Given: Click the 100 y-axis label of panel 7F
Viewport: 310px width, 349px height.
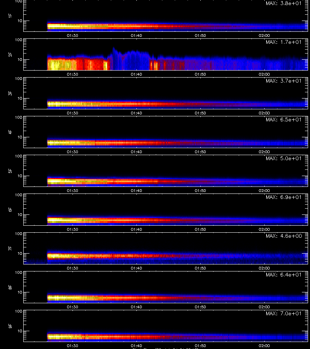Looking at the screenshot, I should tap(19, 234).
